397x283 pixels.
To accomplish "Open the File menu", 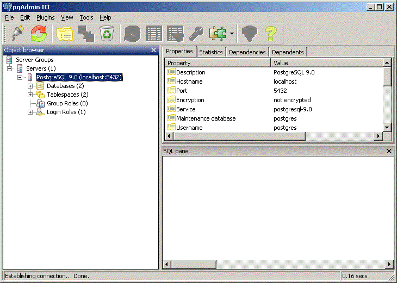I will click(x=9, y=17).
